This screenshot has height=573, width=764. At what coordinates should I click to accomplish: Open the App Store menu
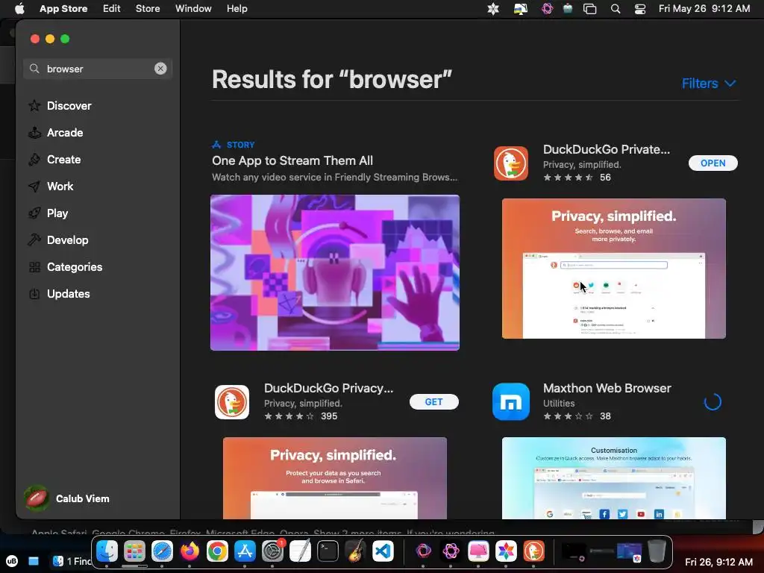63,9
